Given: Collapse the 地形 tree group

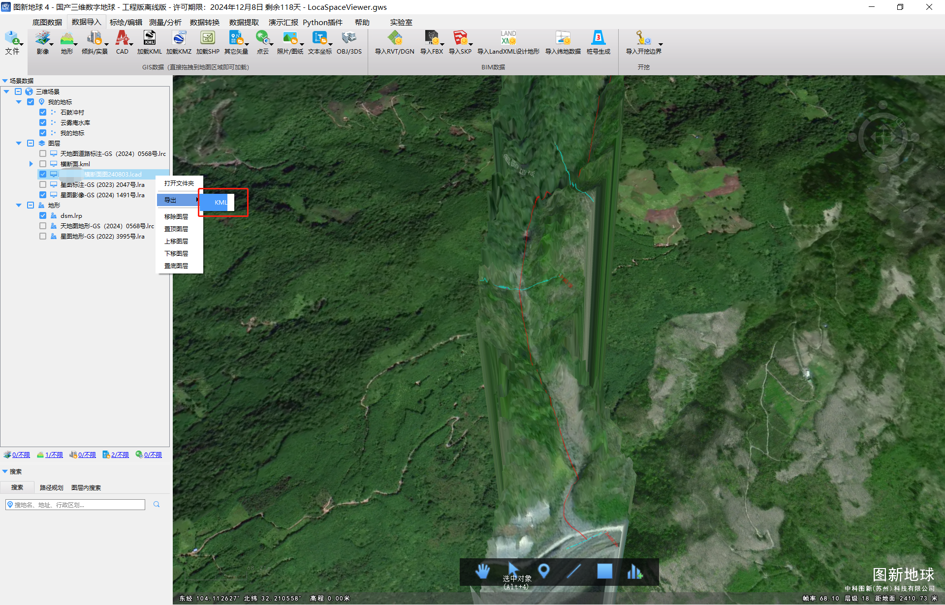Looking at the screenshot, I should 19,205.
